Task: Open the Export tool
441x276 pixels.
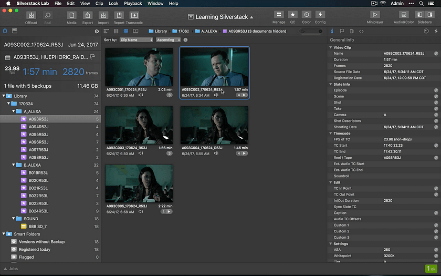Action: tap(88, 15)
